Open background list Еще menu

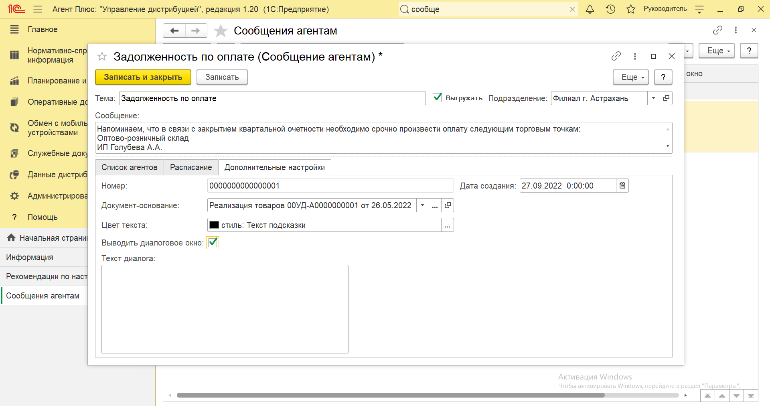coord(717,51)
